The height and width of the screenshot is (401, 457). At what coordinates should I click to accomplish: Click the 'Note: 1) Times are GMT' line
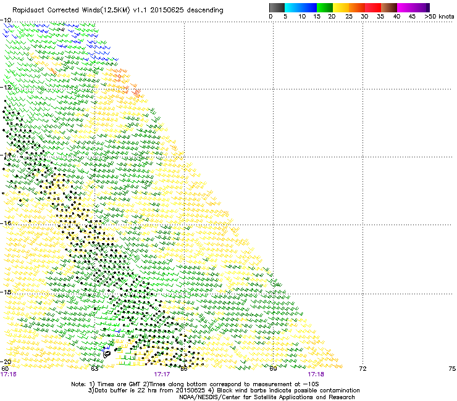coord(195,384)
